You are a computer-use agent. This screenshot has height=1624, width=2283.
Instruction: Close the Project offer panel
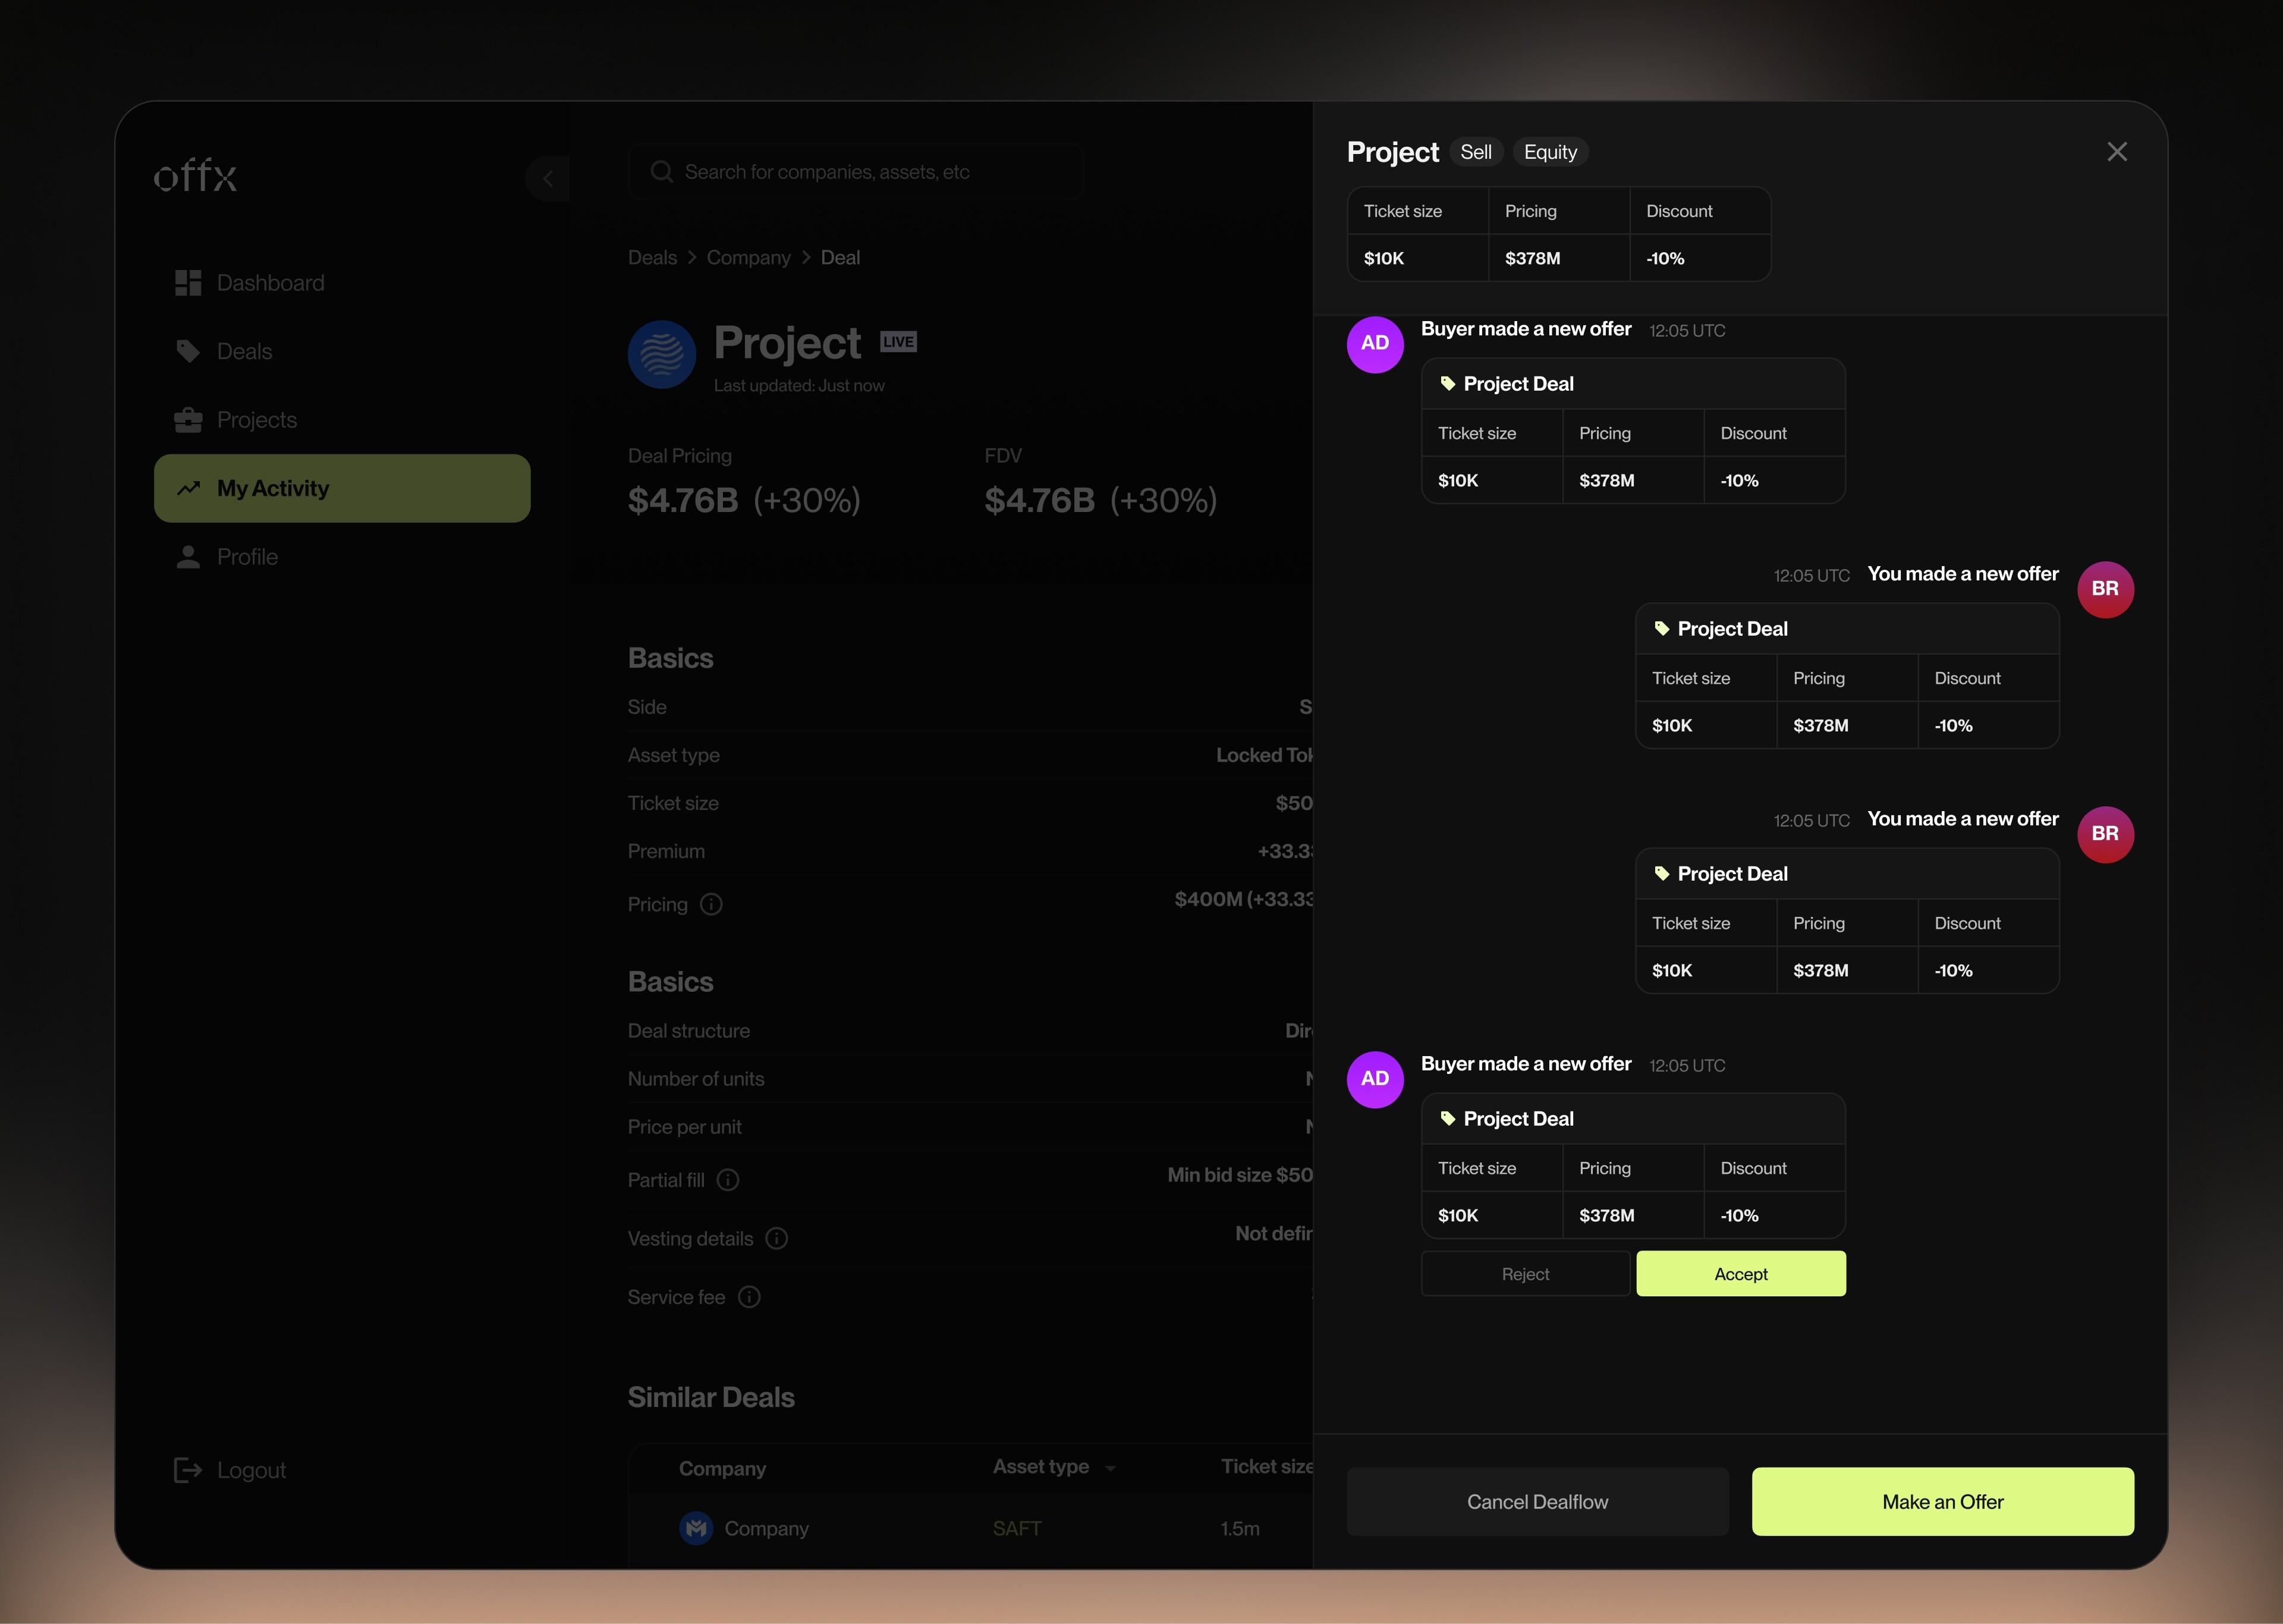[2116, 152]
